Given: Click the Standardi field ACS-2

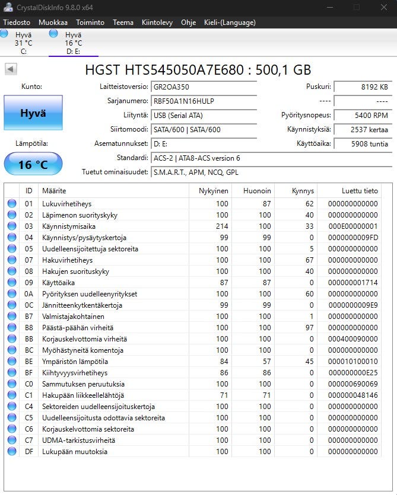Looking at the screenshot, I should pyautogui.click(x=272, y=158).
